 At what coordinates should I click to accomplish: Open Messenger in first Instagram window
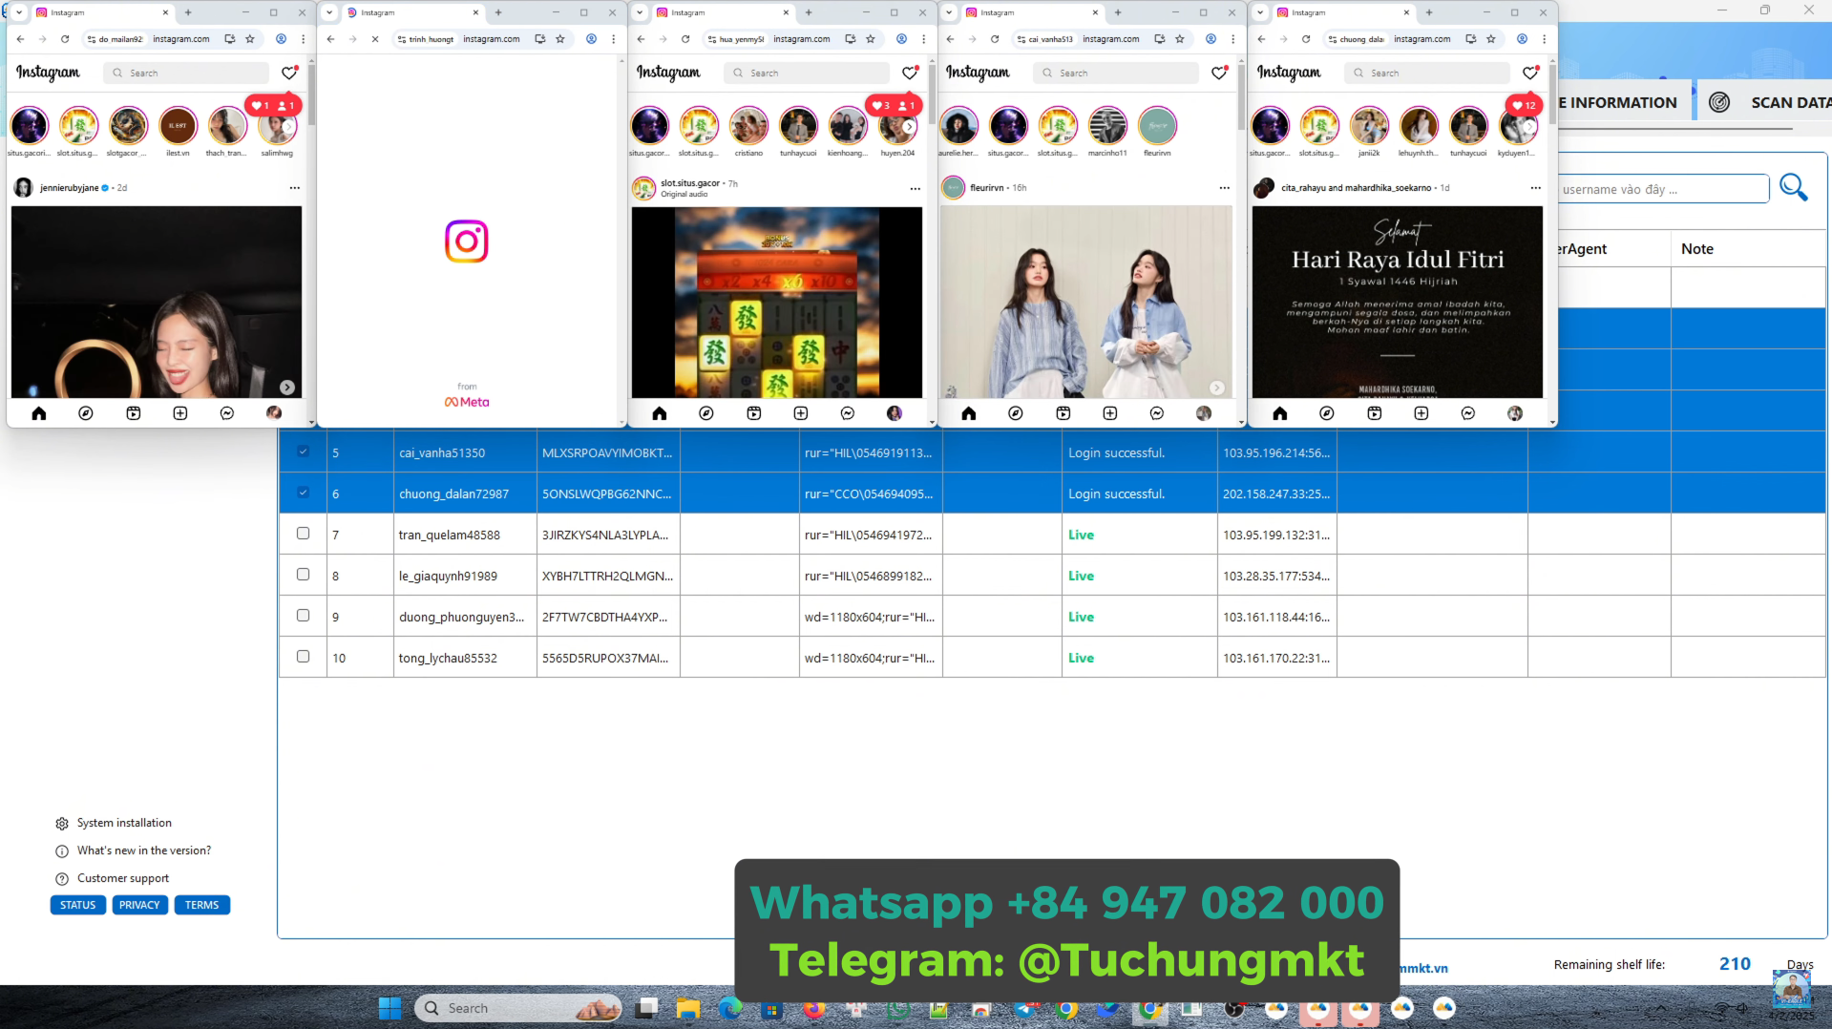pos(227,413)
